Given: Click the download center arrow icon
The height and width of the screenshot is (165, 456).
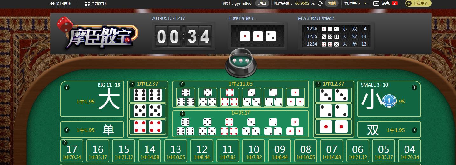Looking at the screenshot, I should coord(409,3).
